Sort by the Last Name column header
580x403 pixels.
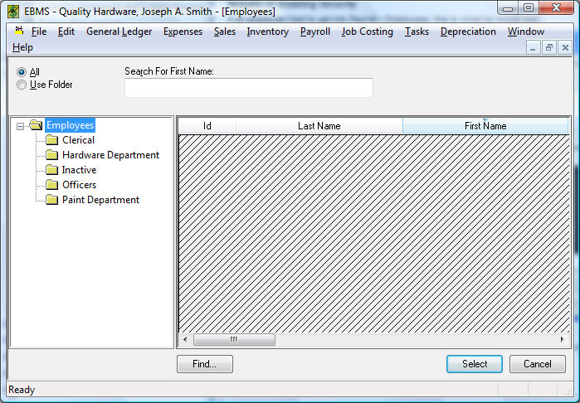pyautogui.click(x=319, y=126)
